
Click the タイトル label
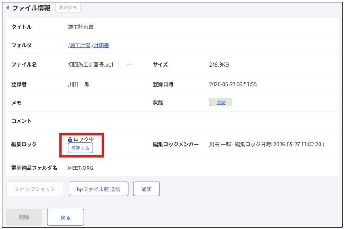click(x=22, y=27)
